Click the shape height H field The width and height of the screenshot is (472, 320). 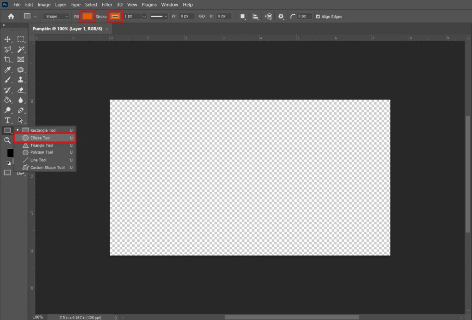224,16
